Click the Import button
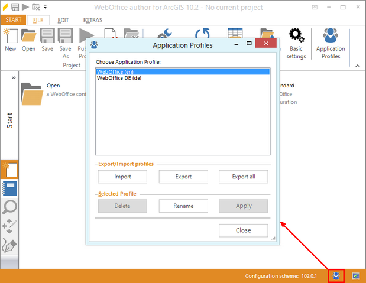 [x=122, y=177]
